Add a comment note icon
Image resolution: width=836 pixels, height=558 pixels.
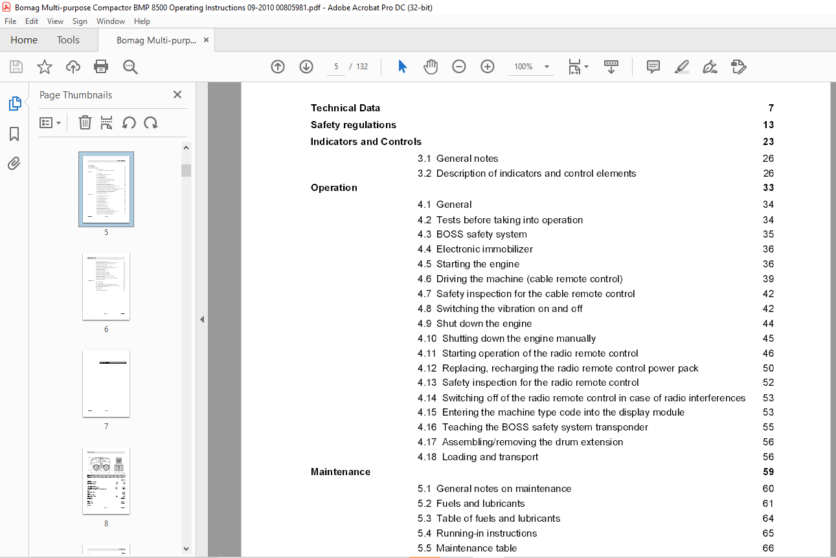(653, 67)
